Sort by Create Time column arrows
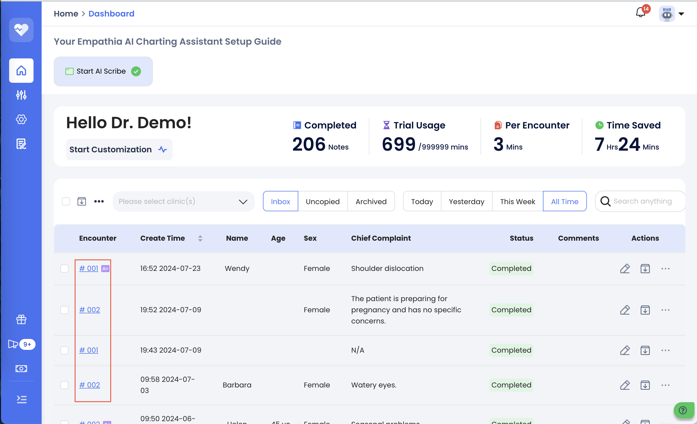This screenshot has width=697, height=424. pos(200,238)
